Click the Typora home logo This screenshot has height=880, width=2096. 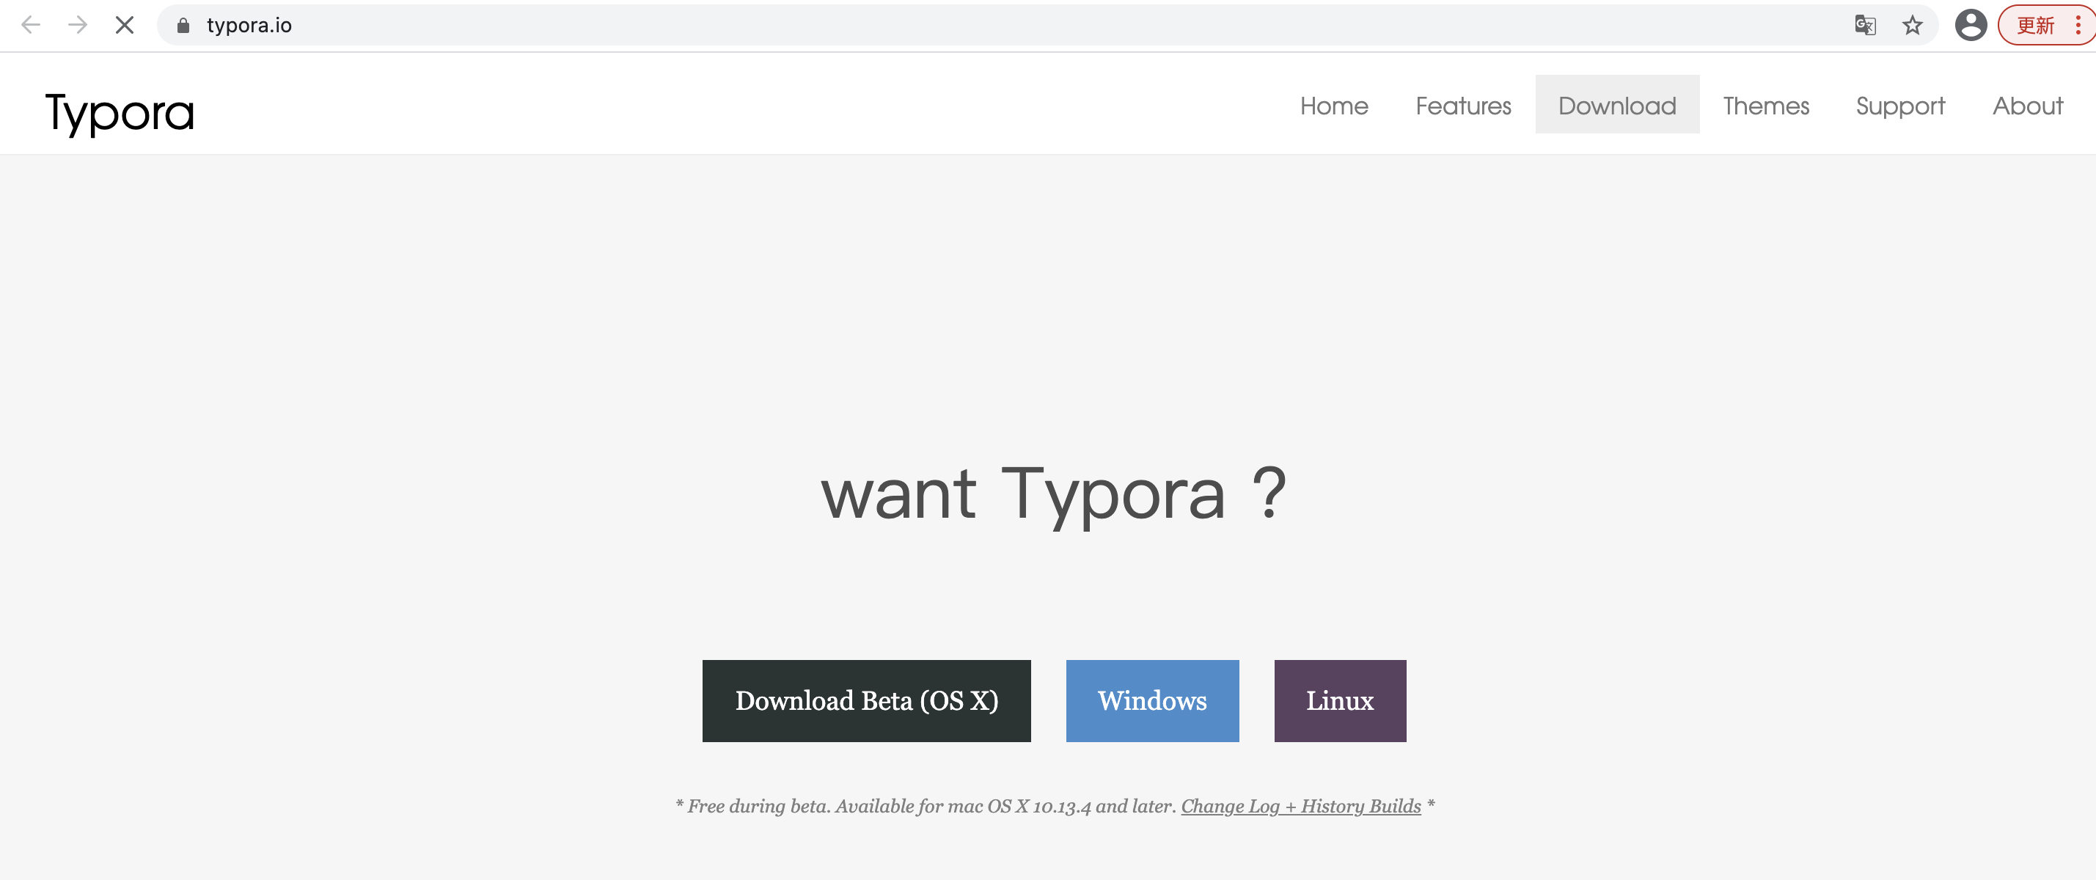[x=119, y=111]
